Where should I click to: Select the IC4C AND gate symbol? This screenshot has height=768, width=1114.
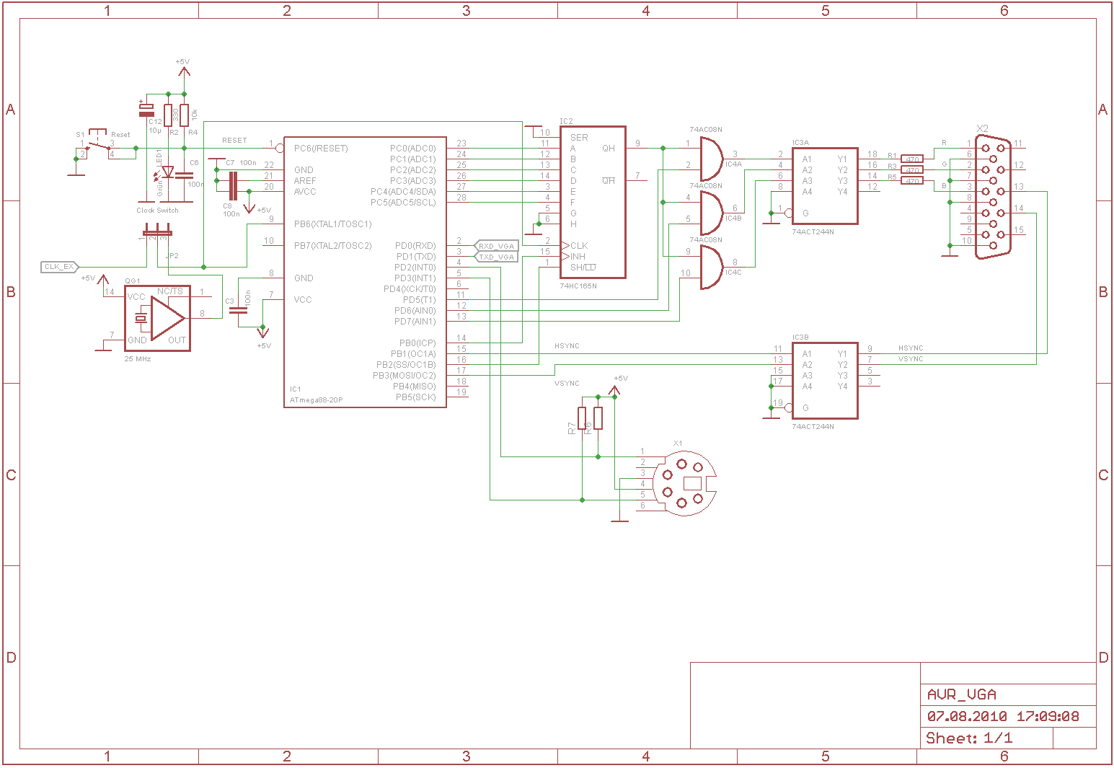[711, 268]
